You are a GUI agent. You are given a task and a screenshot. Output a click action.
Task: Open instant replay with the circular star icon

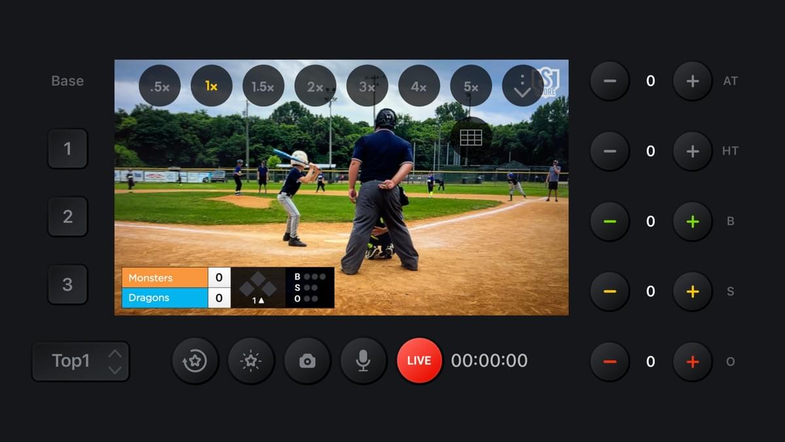[x=195, y=361]
